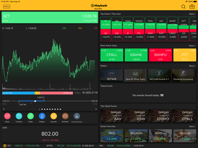
Task: Tap the SET icon in bottom ticker
Action: click(x=5, y=145)
